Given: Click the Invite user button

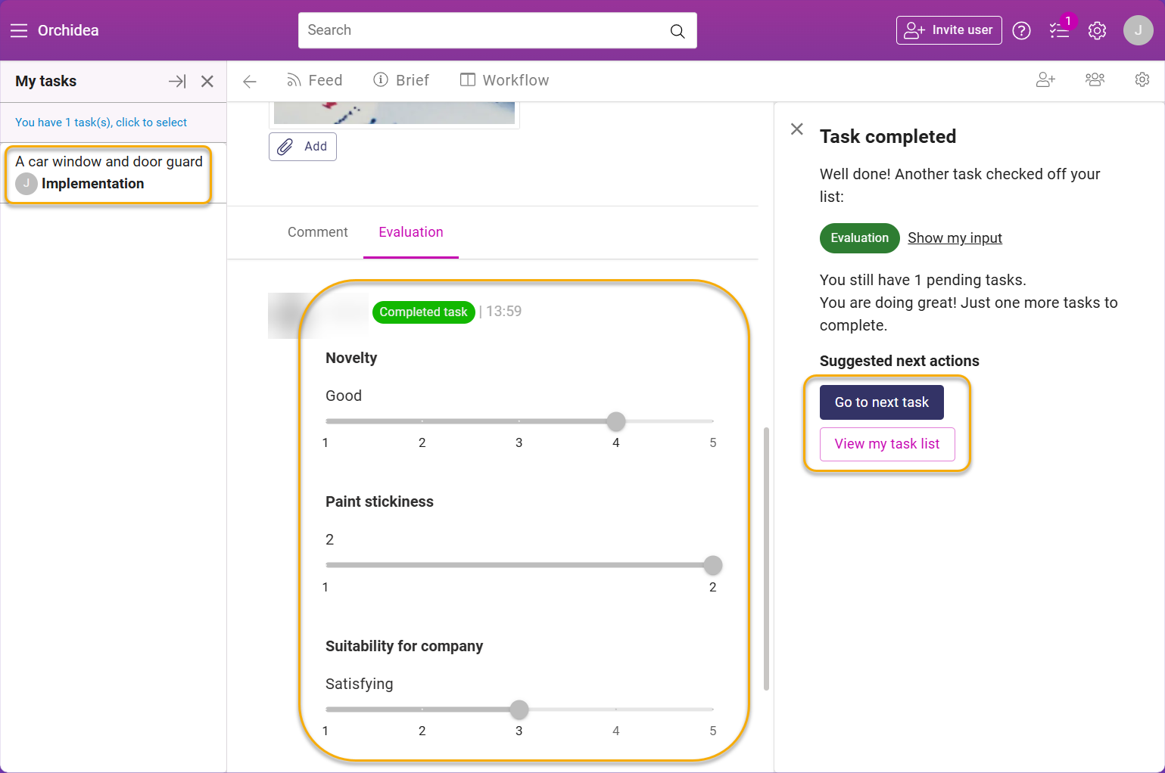Looking at the screenshot, I should [949, 30].
